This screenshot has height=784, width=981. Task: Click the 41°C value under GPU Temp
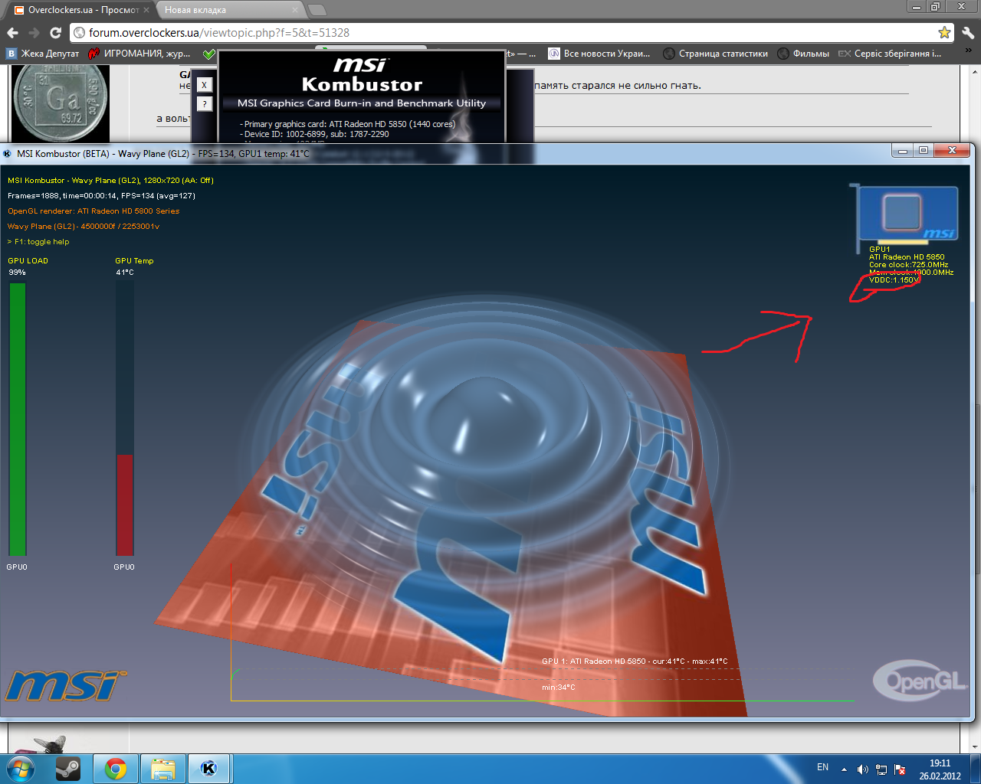coord(125,273)
